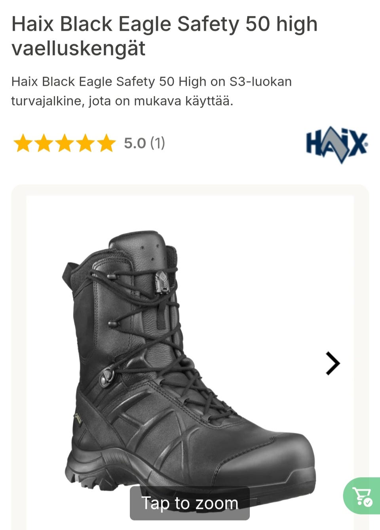Open the (1) review count
Image resolution: width=380 pixels, height=530 pixels.
(158, 143)
